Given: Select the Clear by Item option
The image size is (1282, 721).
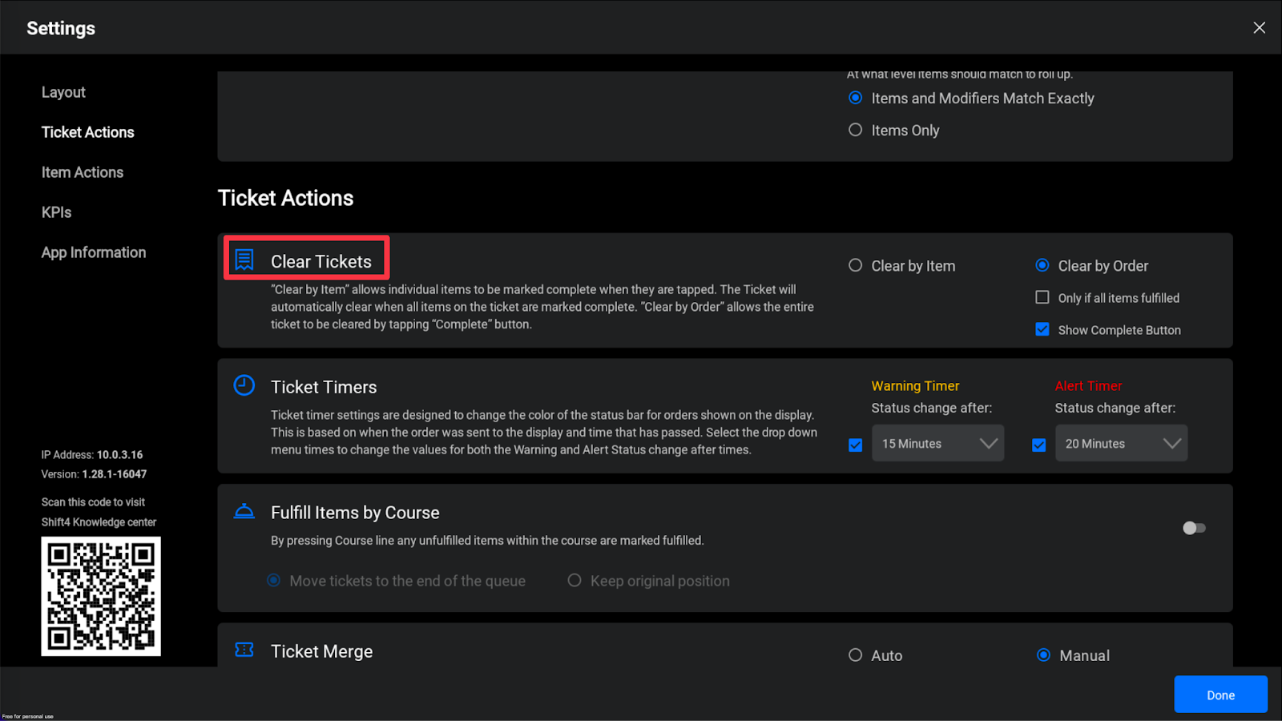Looking at the screenshot, I should [856, 265].
